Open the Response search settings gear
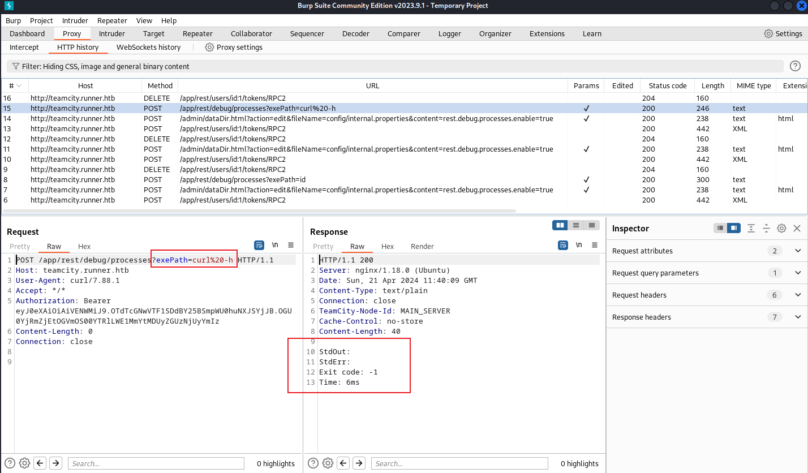The image size is (808, 473). pyautogui.click(x=328, y=463)
